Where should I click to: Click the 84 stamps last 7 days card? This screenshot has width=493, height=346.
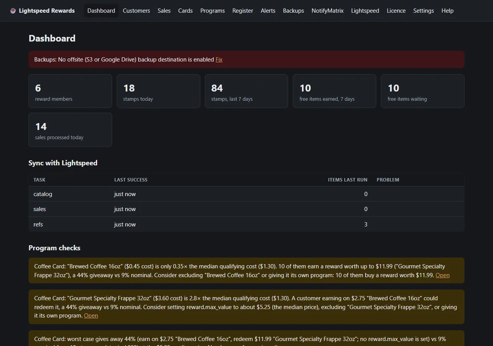point(246,91)
